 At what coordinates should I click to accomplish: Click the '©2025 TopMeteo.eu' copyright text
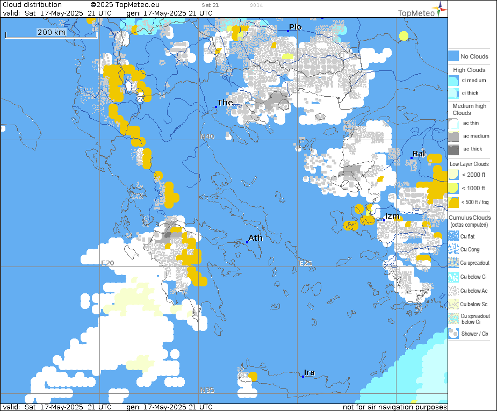tap(125, 5)
